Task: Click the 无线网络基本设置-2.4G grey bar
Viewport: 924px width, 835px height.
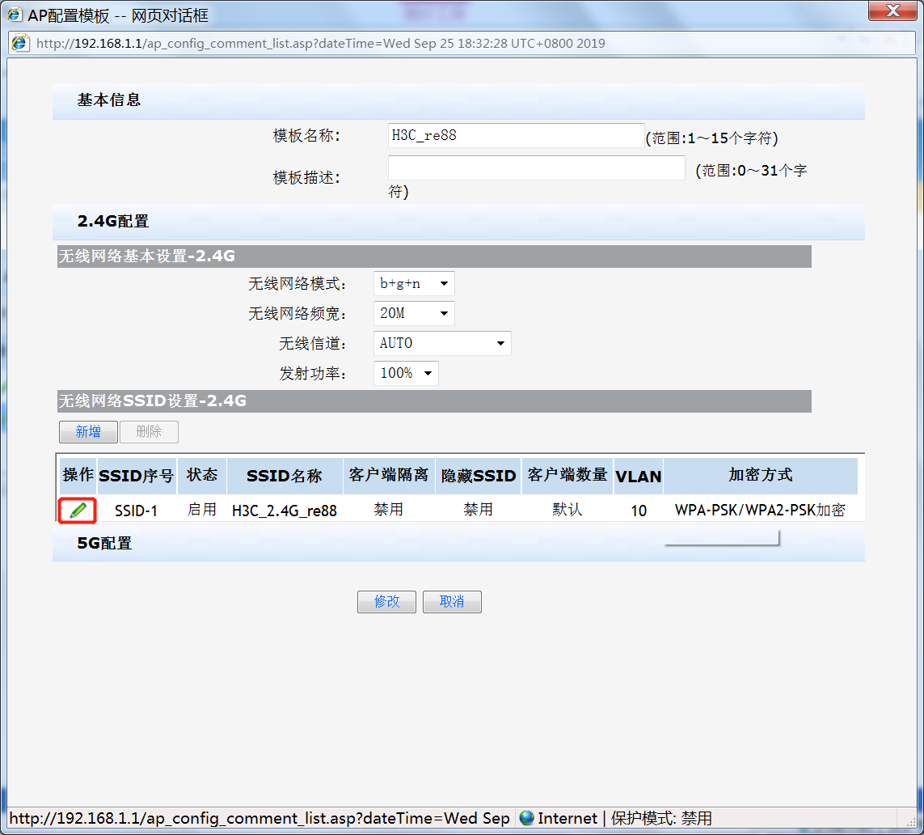Action: point(434,256)
